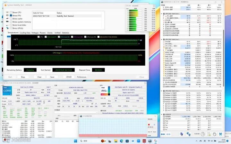Collapse the CPU section above the Package C2 row
This screenshot has width=231, height=144.
pyautogui.click(x=162, y=91)
